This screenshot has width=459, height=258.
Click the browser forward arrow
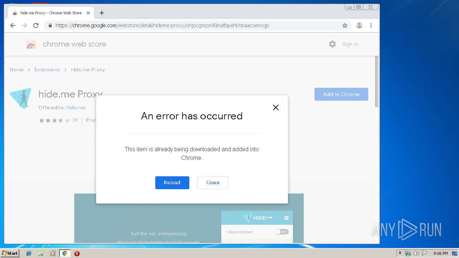coord(24,25)
